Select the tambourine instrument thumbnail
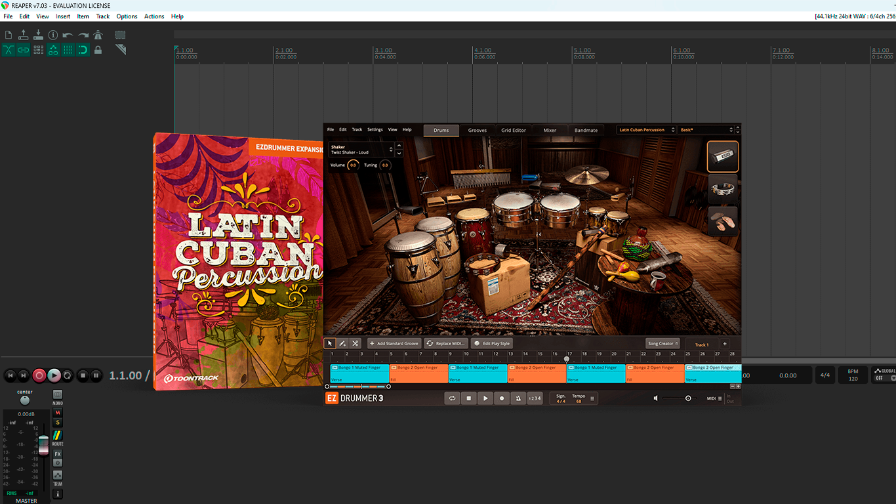The image size is (896, 504). (x=723, y=189)
